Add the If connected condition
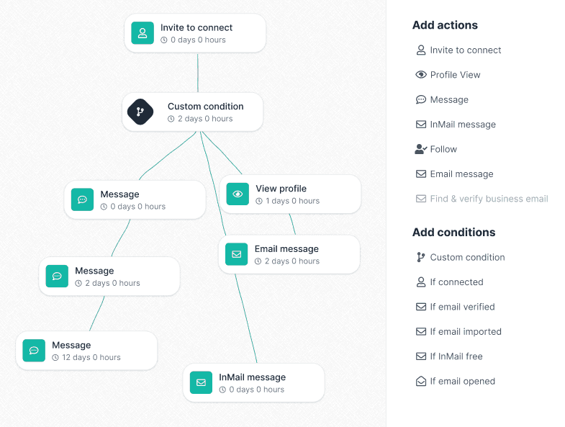This screenshot has height=427, width=565. tap(456, 282)
